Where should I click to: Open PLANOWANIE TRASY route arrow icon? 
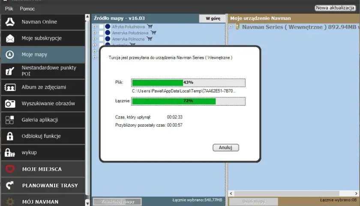point(9,185)
